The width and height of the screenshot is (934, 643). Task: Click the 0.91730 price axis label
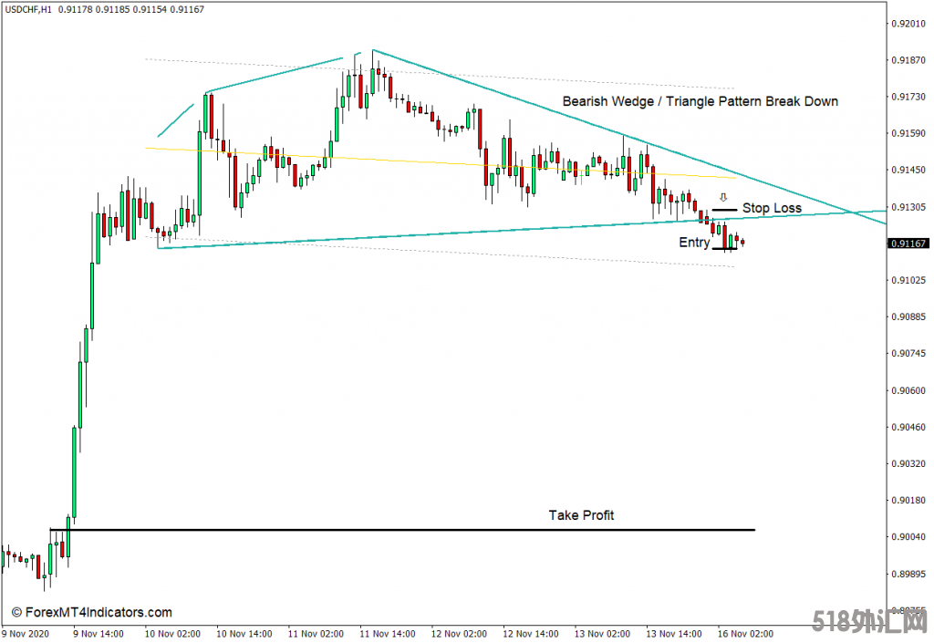point(908,97)
